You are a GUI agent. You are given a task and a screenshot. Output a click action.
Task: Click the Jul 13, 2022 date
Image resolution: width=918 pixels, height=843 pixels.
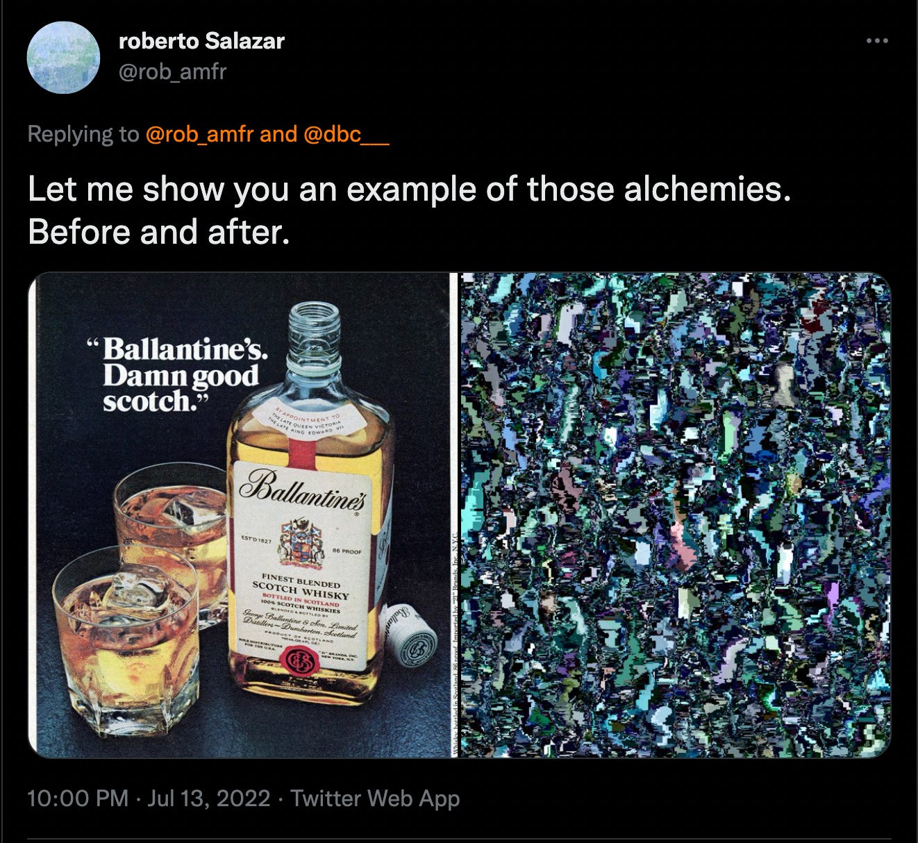click(x=209, y=798)
